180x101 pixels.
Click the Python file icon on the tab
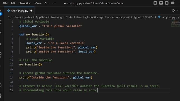click(x=8, y=11)
